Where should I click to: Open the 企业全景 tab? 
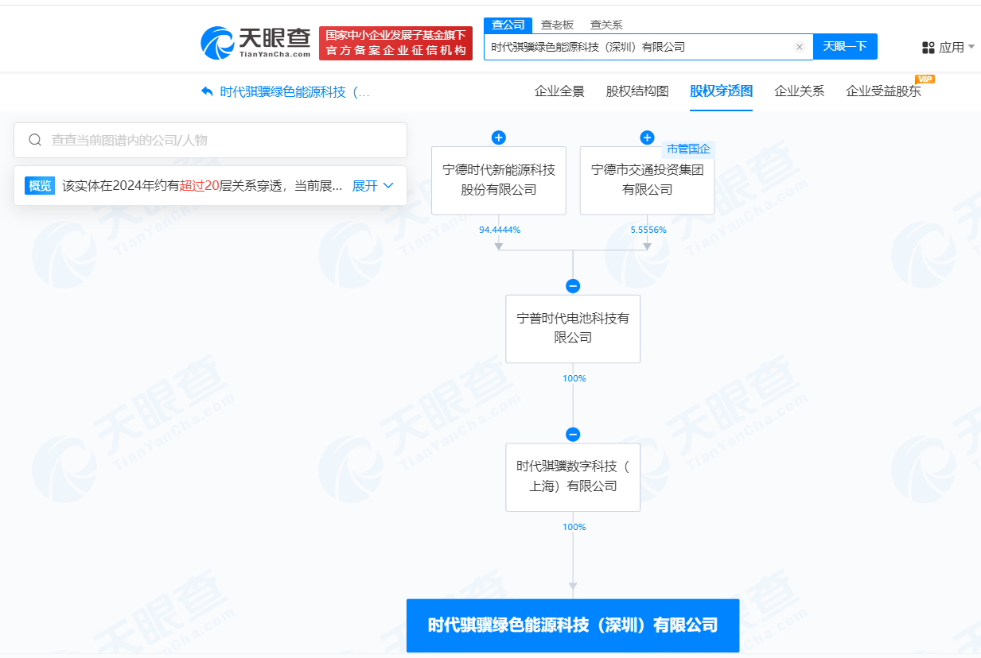tap(561, 91)
